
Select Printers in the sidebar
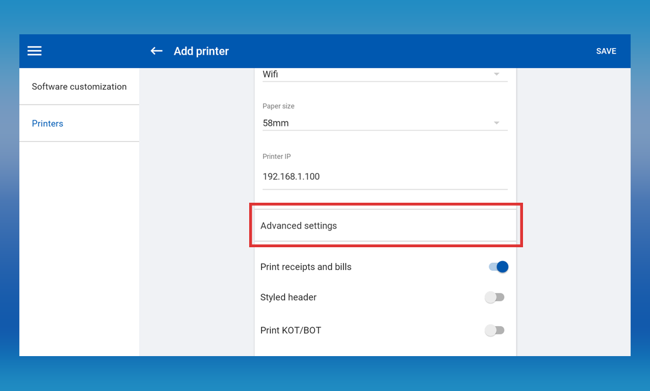pyautogui.click(x=48, y=123)
